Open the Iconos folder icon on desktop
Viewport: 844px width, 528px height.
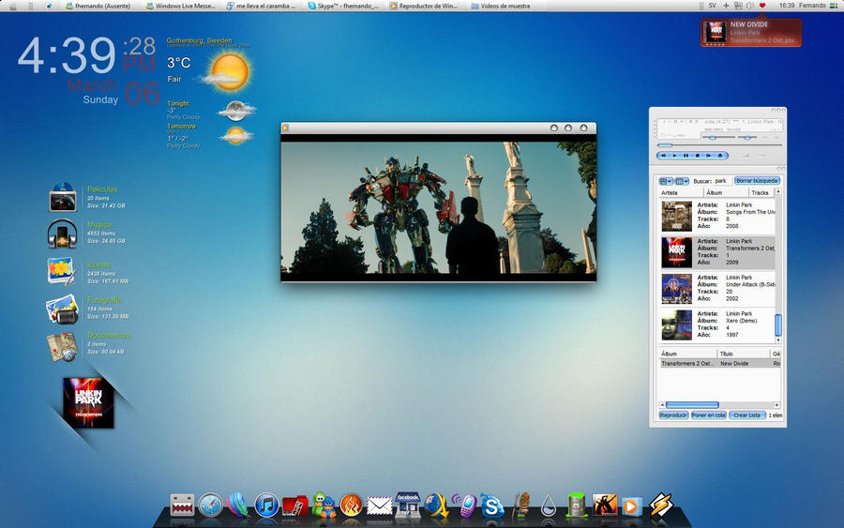pos(61,270)
